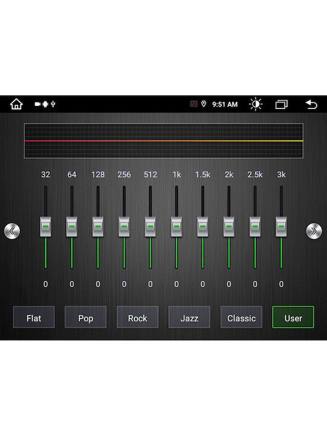
Task: Show previous bands with left double-arrow
Action: tap(12, 231)
